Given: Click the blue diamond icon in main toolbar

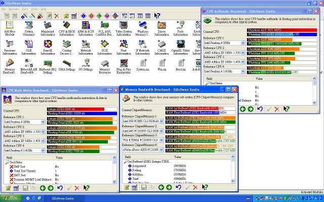Looking at the screenshot, I should 84,16.
